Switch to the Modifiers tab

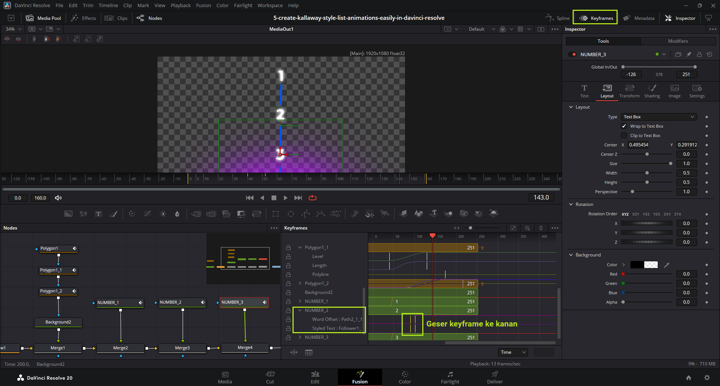point(678,41)
